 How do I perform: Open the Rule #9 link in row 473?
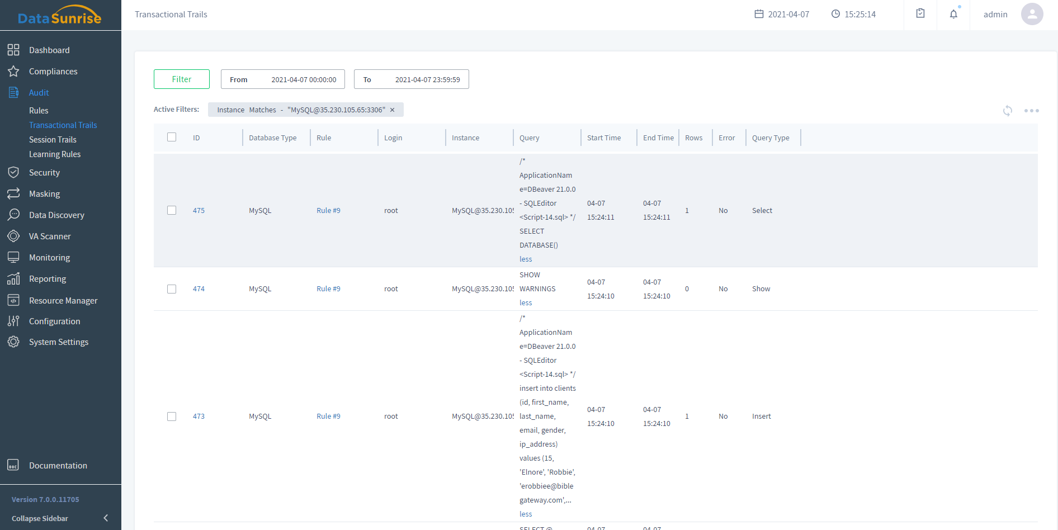click(328, 417)
